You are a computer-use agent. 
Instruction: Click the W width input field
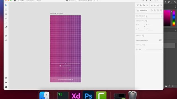tap(141, 24)
